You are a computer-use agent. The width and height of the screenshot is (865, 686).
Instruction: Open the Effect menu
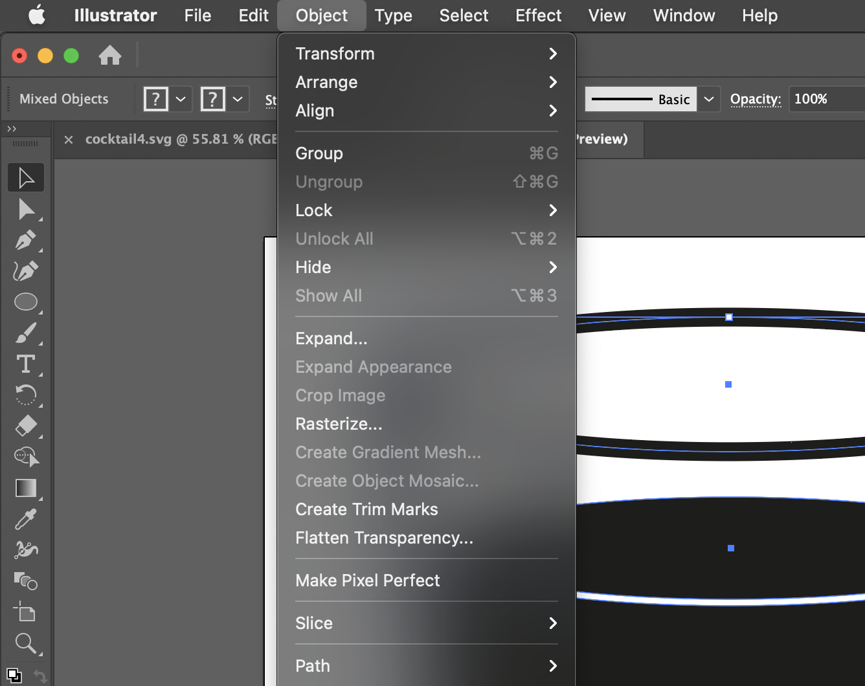click(x=539, y=15)
